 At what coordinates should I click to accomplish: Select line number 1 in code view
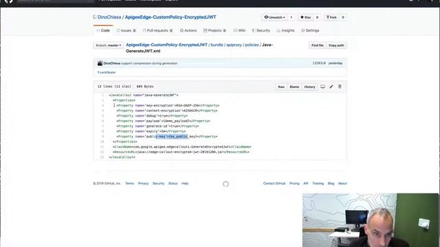[x=102, y=95]
